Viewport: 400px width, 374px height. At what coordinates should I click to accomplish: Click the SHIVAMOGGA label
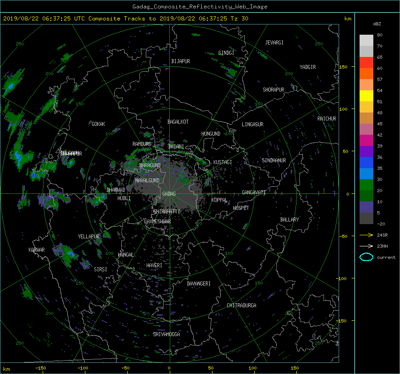(166, 334)
